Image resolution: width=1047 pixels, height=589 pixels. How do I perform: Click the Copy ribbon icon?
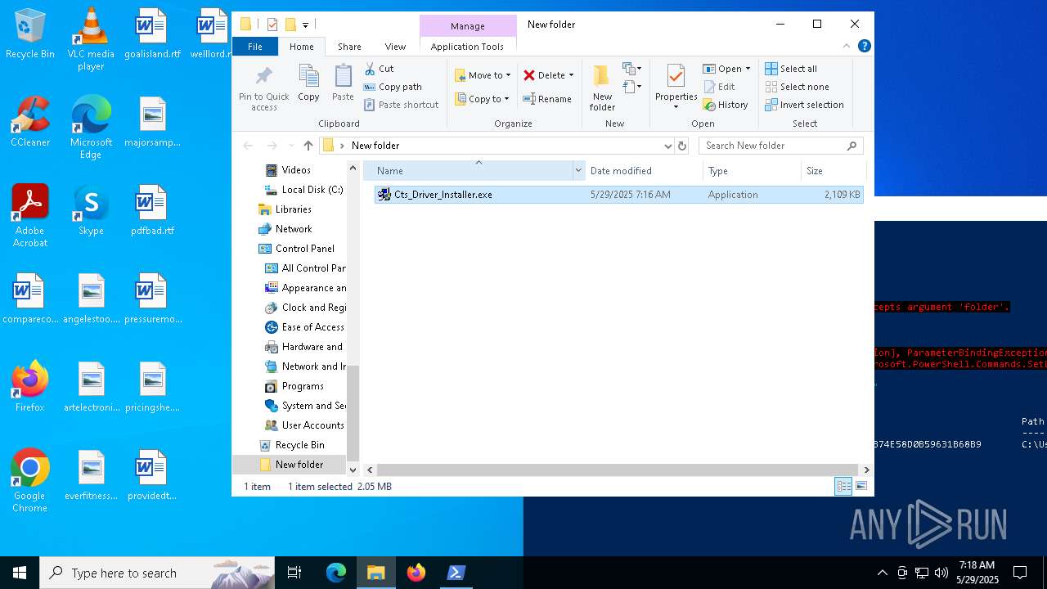pyautogui.click(x=308, y=83)
